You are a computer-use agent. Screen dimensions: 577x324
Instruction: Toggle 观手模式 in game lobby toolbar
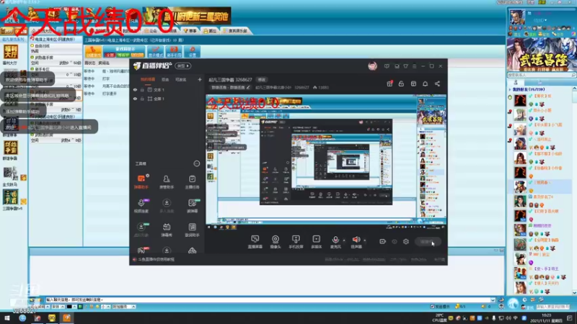click(x=155, y=51)
